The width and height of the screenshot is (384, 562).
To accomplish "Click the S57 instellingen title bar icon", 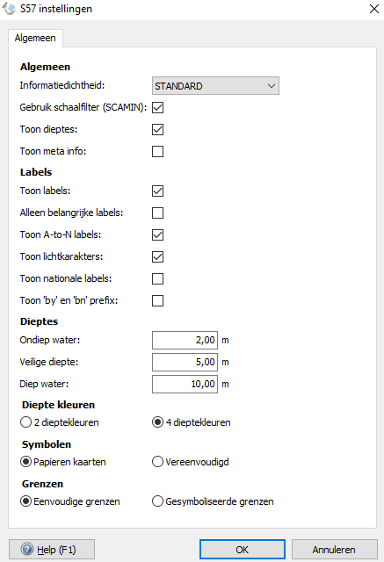I will (9, 9).
